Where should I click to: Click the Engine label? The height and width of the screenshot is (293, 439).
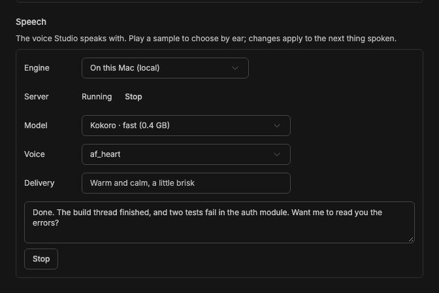pyautogui.click(x=37, y=68)
